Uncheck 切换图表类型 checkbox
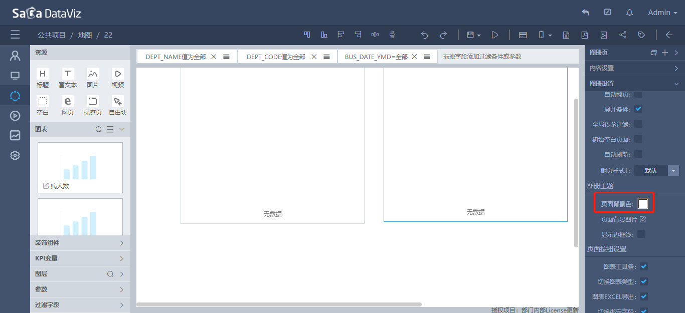Screen dimensions: 685x313 [x=644, y=281]
